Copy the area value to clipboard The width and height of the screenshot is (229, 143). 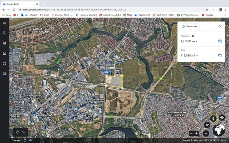pos(220,55)
